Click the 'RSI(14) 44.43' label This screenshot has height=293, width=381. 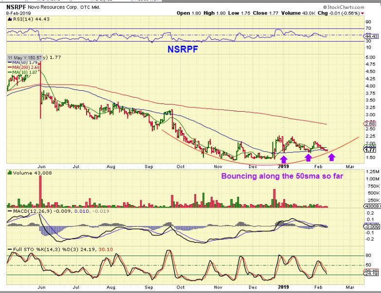point(31,19)
